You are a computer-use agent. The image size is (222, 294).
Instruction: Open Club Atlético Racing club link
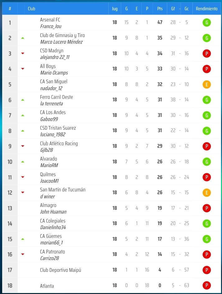click(59, 143)
